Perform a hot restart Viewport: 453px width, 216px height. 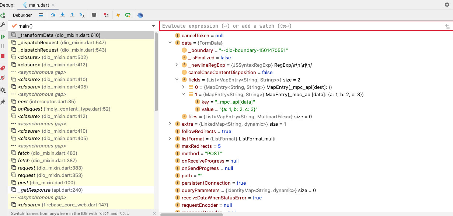click(x=128, y=15)
